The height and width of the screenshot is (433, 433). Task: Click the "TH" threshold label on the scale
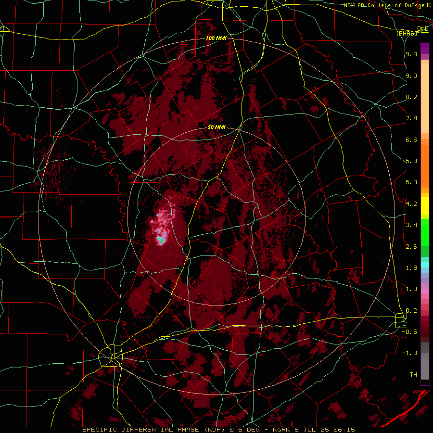(x=413, y=375)
